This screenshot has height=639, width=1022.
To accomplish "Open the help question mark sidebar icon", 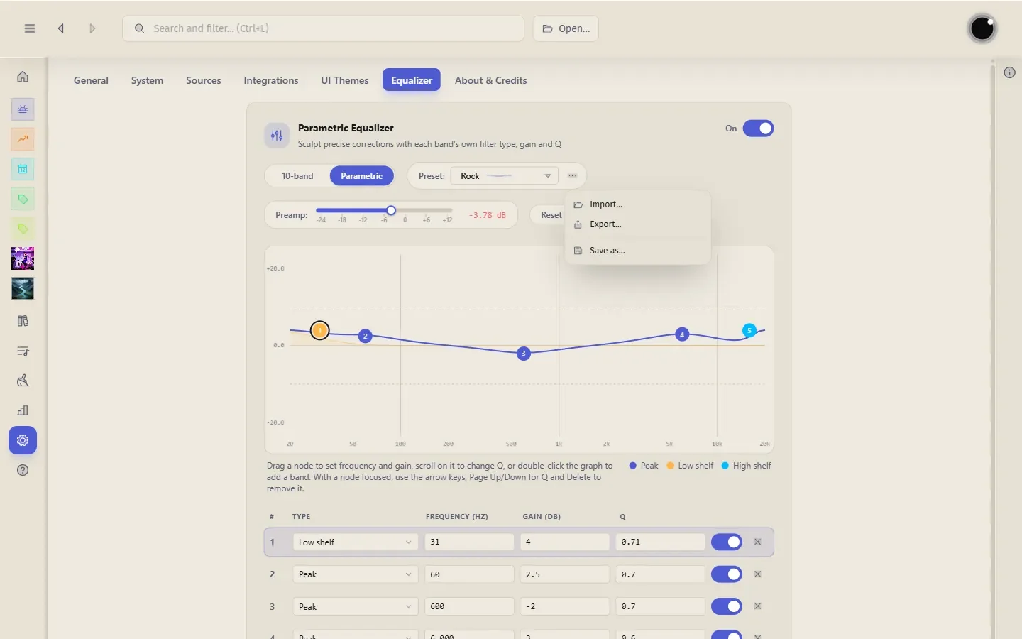I will (x=23, y=470).
